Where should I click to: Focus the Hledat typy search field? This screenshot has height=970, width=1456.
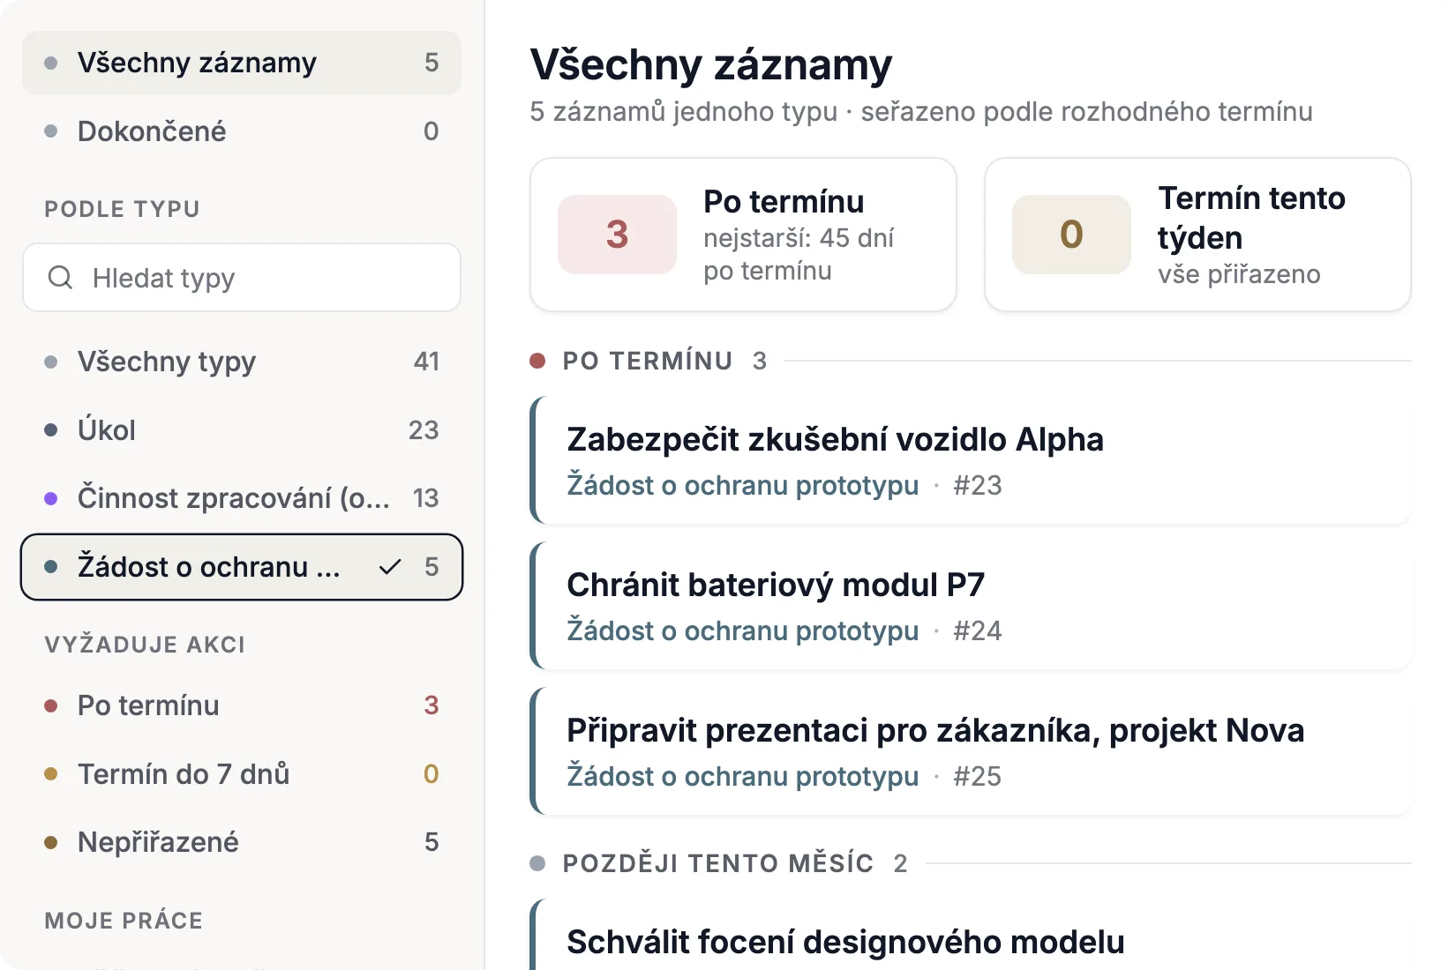tap(242, 278)
